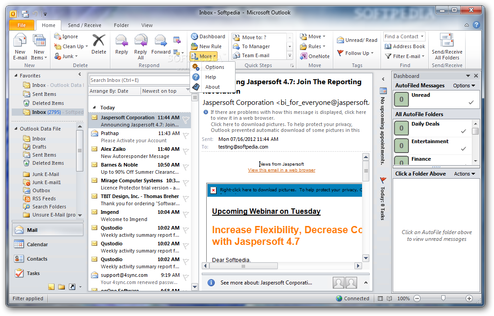This screenshot has height=316, width=494.
Task: Zoom in with the plus button
Action: pyautogui.click(x=469, y=298)
